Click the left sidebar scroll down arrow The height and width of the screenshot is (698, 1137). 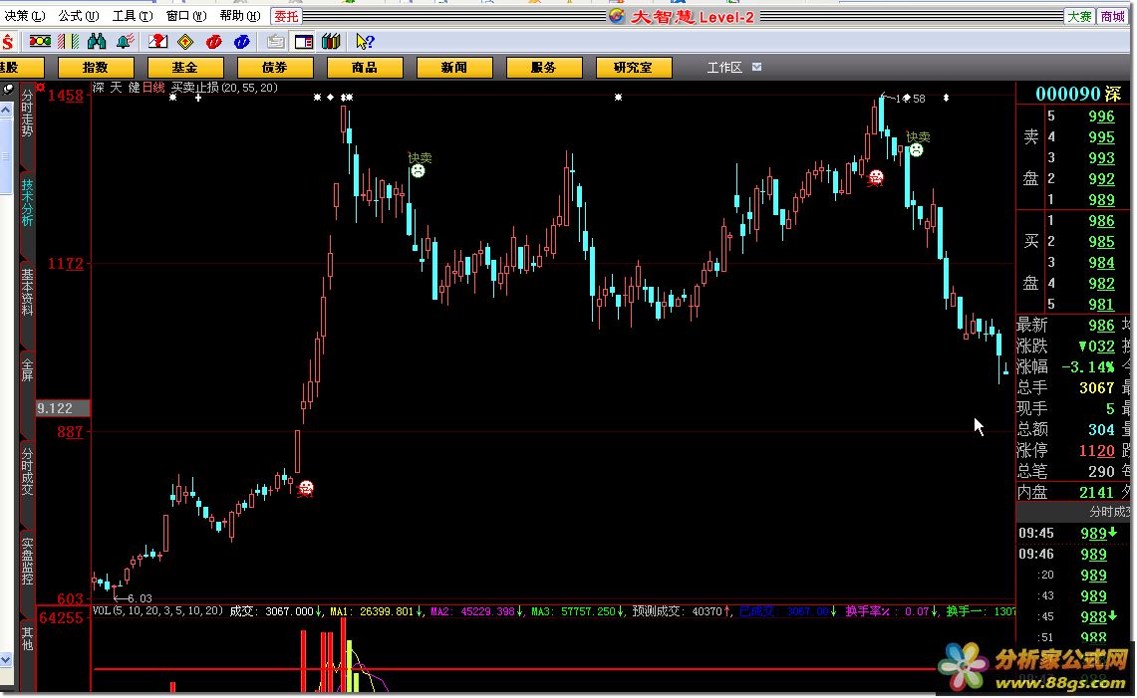tap(7, 659)
